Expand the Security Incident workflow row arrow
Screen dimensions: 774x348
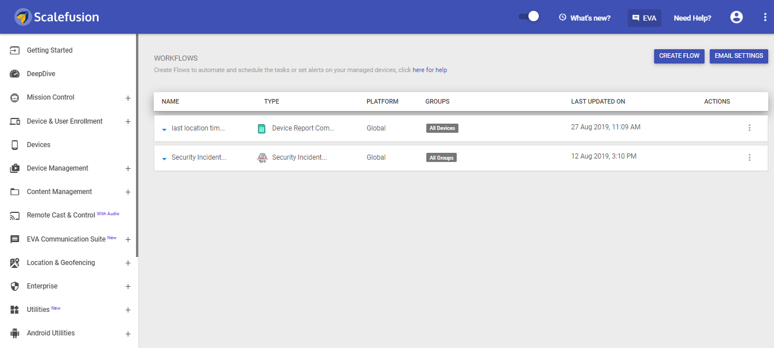tap(164, 159)
